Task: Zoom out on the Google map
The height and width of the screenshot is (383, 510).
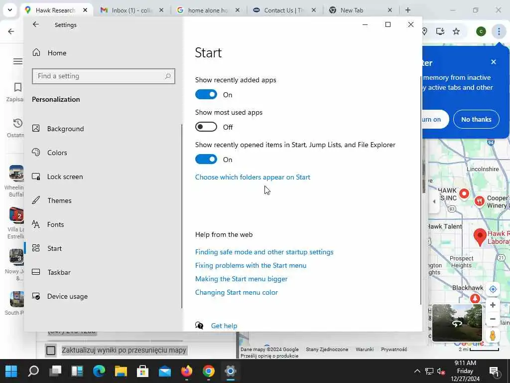Action: click(x=493, y=319)
